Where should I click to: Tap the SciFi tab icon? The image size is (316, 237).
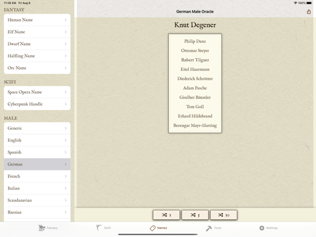98,228
